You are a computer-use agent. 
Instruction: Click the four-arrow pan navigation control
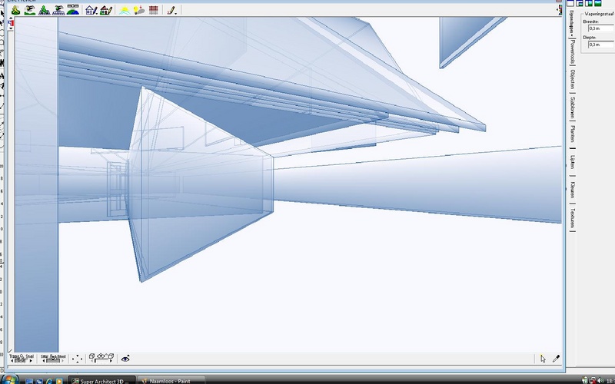tap(78, 359)
